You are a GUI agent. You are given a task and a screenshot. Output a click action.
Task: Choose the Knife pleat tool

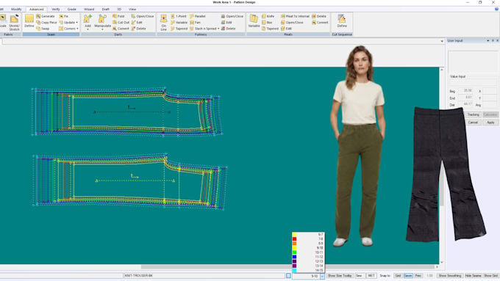(268, 16)
